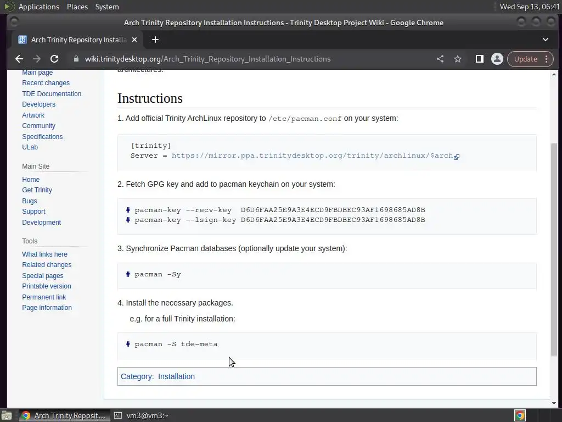Open the Main page sidebar link

pyautogui.click(x=37, y=72)
